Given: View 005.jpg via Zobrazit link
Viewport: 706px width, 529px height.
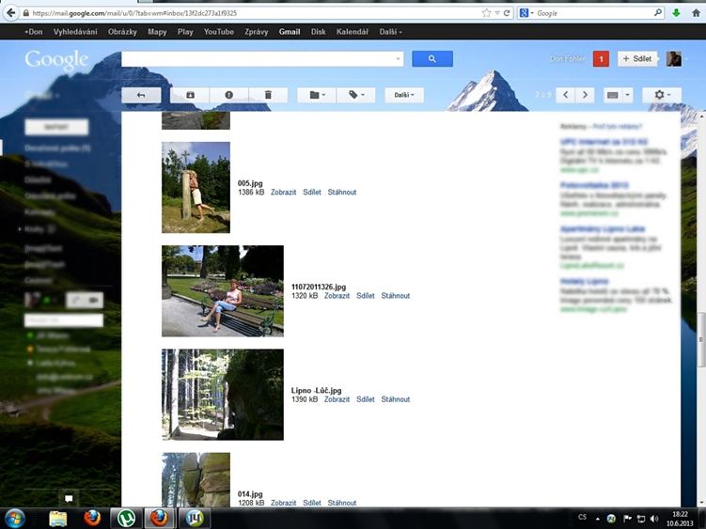Looking at the screenshot, I should (283, 193).
